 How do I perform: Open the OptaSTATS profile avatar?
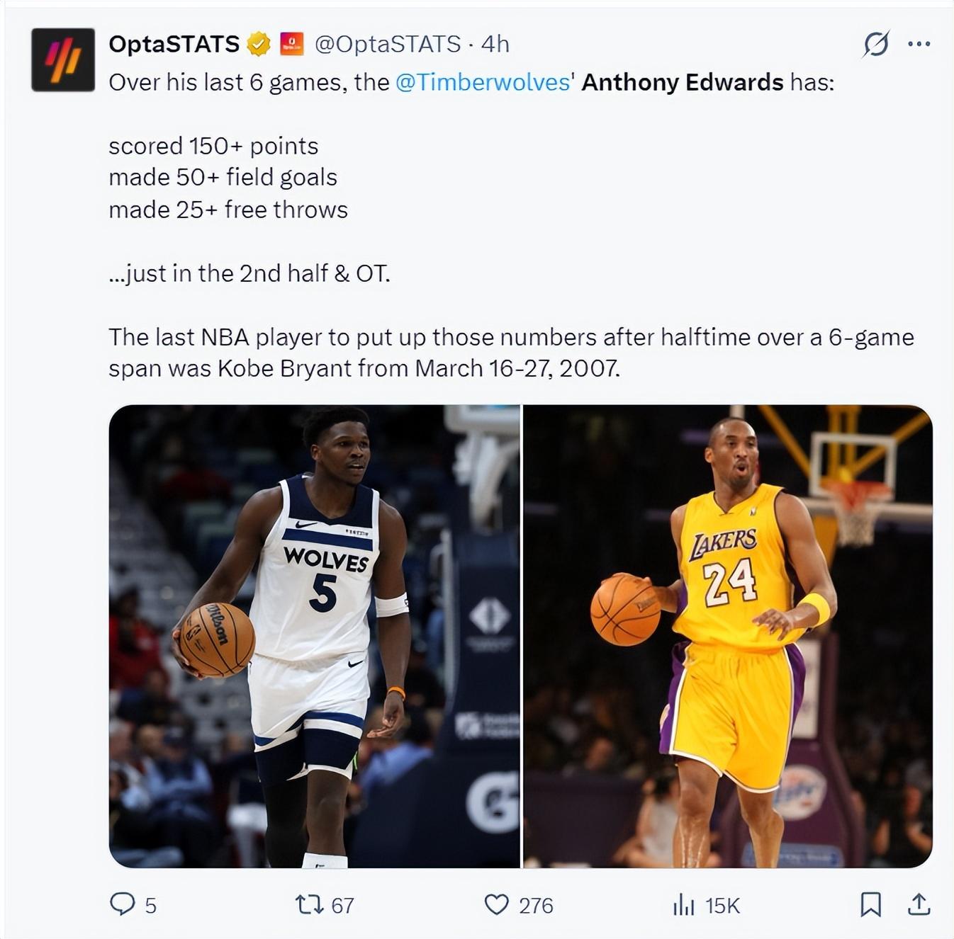click(x=63, y=59)
